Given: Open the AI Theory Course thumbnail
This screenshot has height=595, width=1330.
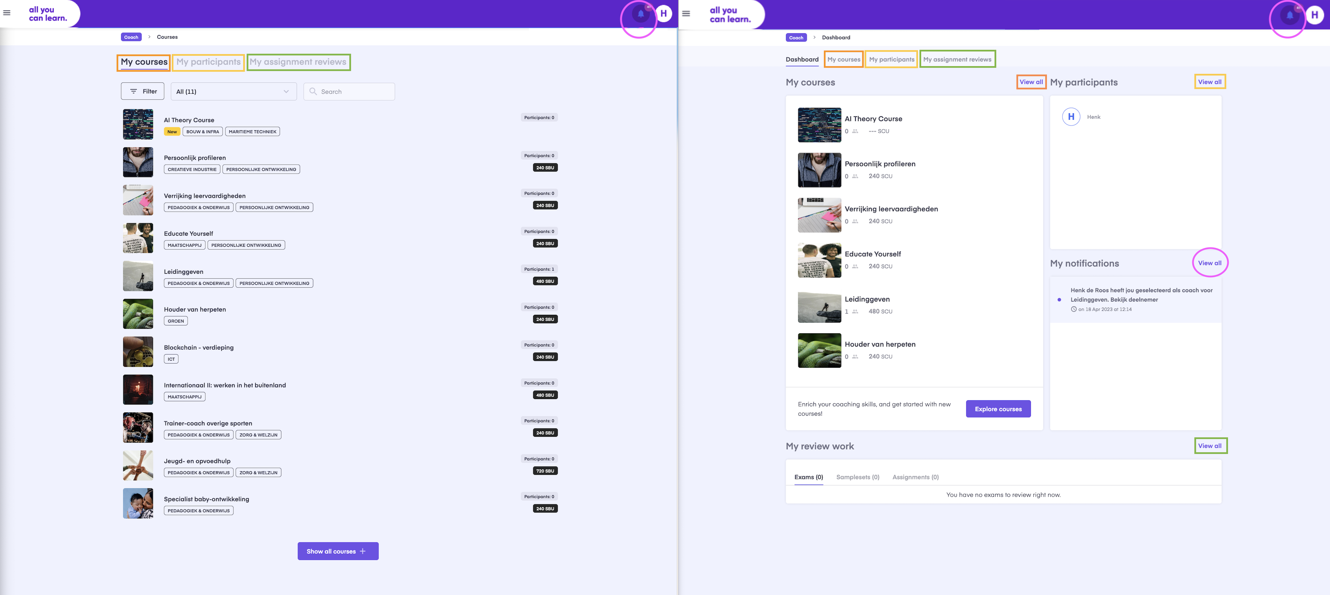Looking at the screenshot, I should tap(137, 124).
